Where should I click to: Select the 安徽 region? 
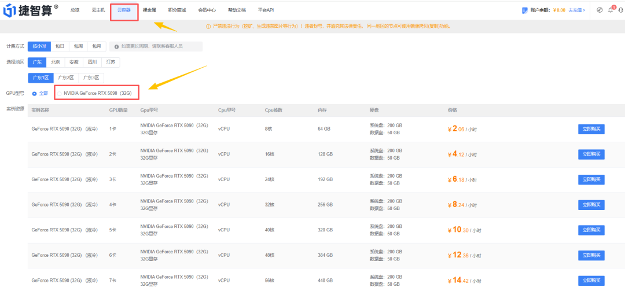73,62
